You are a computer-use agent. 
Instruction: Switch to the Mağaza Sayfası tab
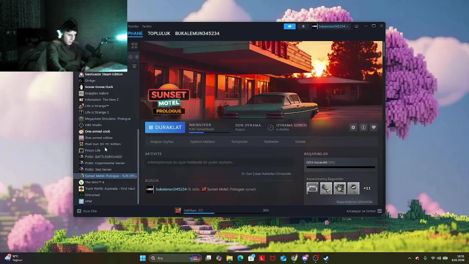162,142
